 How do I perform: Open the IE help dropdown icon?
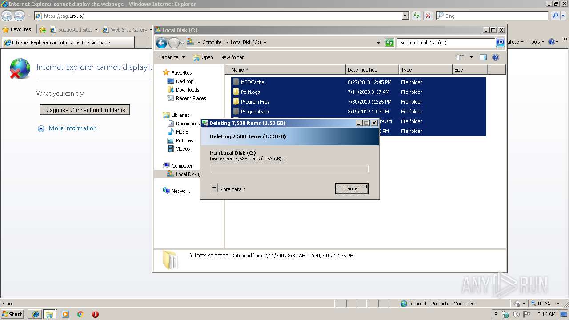(553, 42)
